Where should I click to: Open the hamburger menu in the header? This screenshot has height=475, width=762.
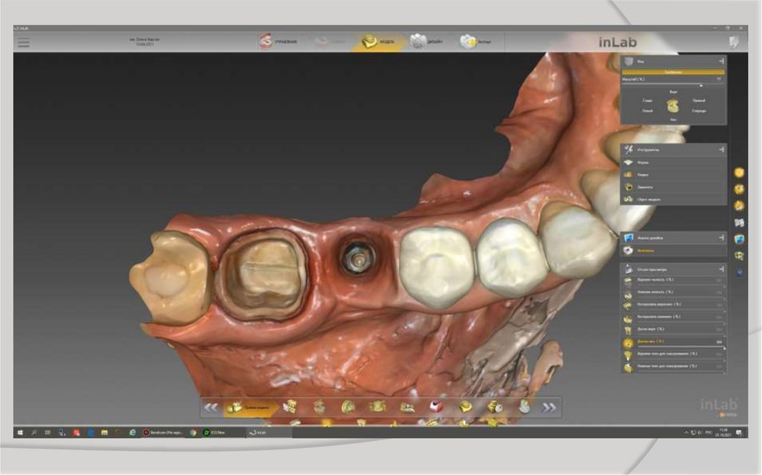point(23,42)
